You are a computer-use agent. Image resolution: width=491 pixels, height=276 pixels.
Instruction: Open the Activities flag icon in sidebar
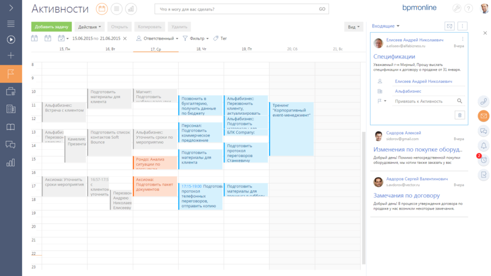coord(11,74)
